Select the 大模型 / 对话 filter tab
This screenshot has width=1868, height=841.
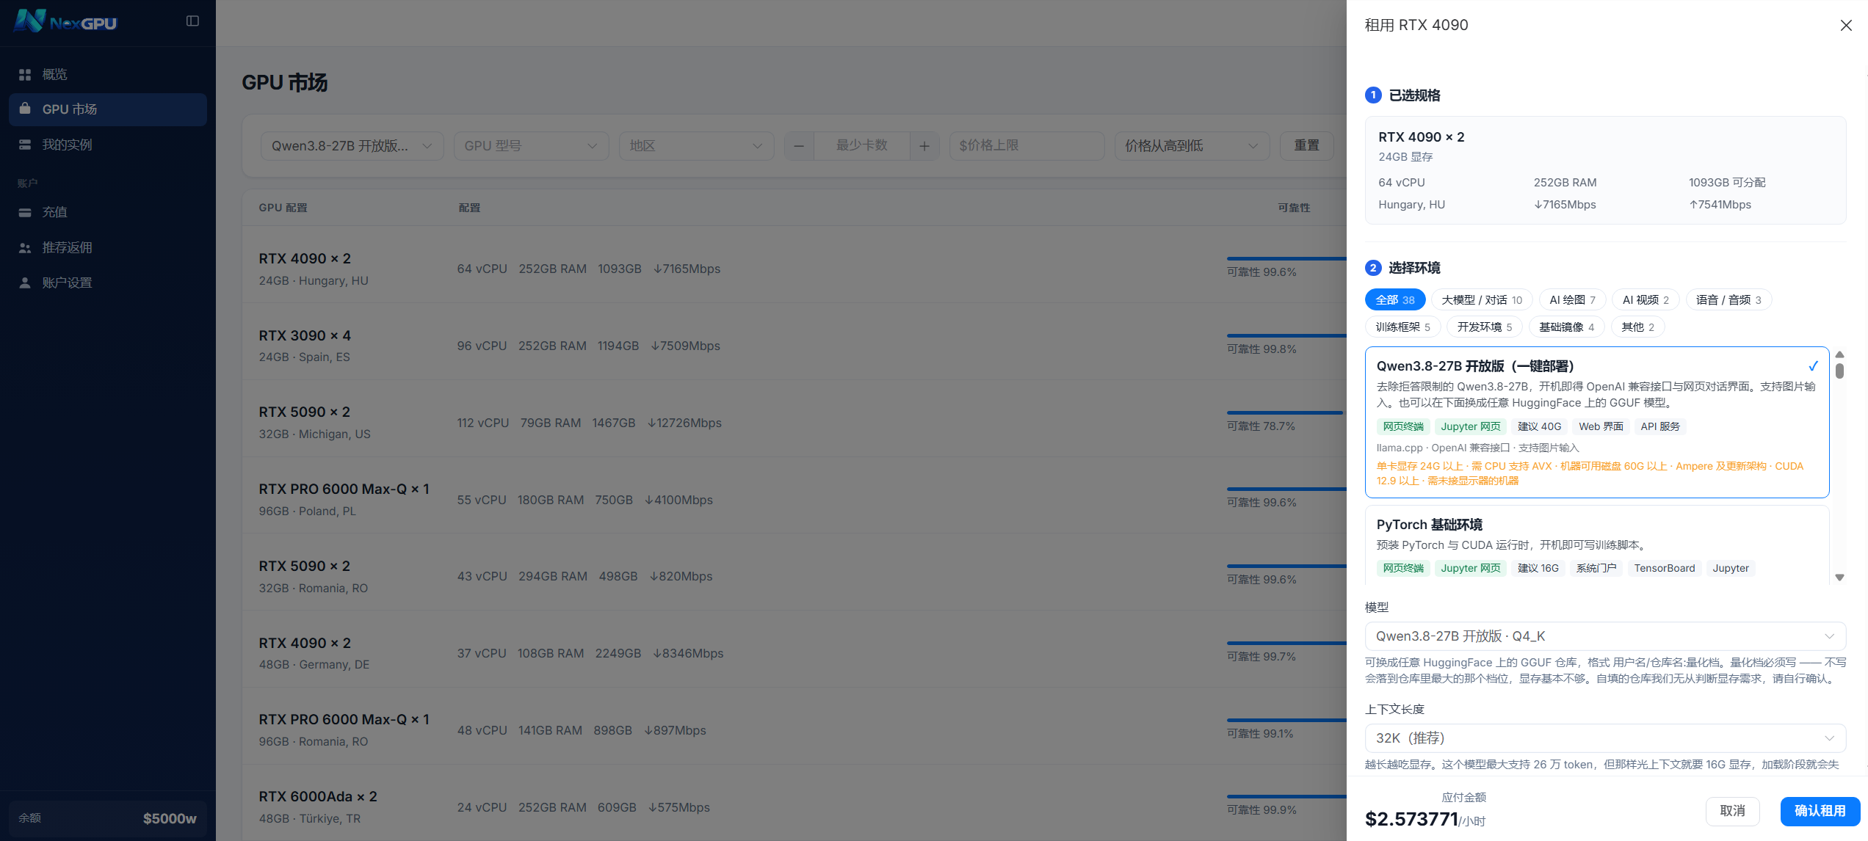coord(1482,299)
